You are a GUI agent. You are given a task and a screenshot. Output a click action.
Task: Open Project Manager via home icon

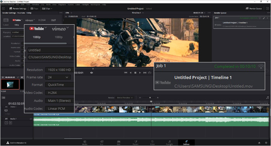tap(259, 143)
